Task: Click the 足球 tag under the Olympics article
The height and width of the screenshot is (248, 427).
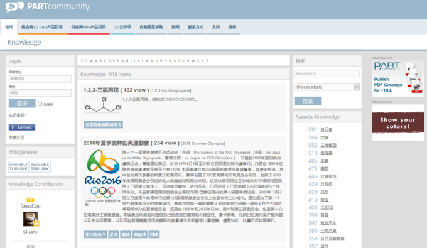Action: pyautogui.click(x=114, y=234)
